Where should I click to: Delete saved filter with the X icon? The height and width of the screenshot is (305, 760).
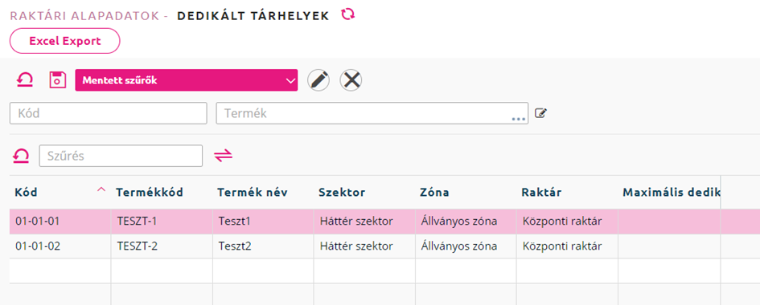351,80
